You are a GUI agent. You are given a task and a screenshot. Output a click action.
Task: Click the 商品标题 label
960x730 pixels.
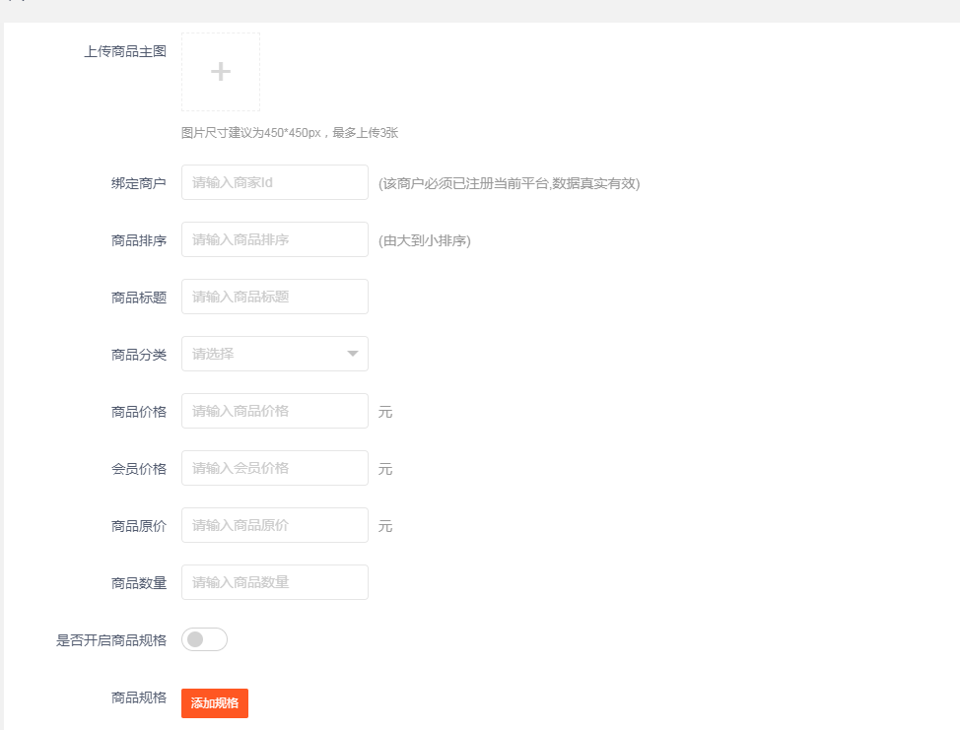coord(139,298)
